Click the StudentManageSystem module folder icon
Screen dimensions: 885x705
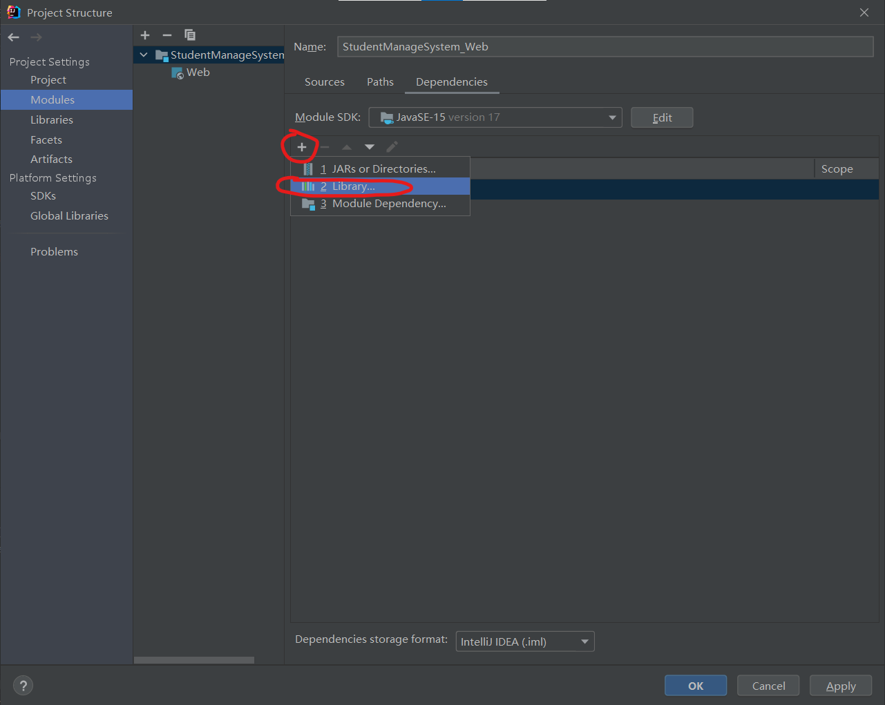pyautogui.click(x=162, y=55)
